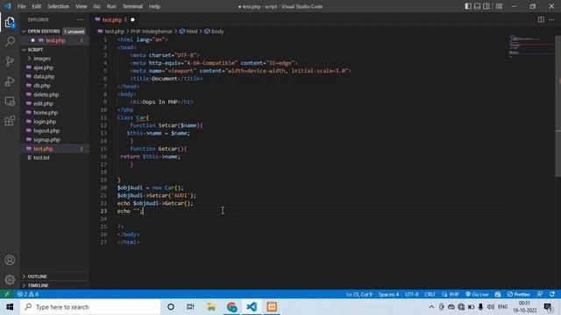Screen dimensions: 561x315
Task: Toggle bottom panel layout icon
Action: [x=477, y=6]
